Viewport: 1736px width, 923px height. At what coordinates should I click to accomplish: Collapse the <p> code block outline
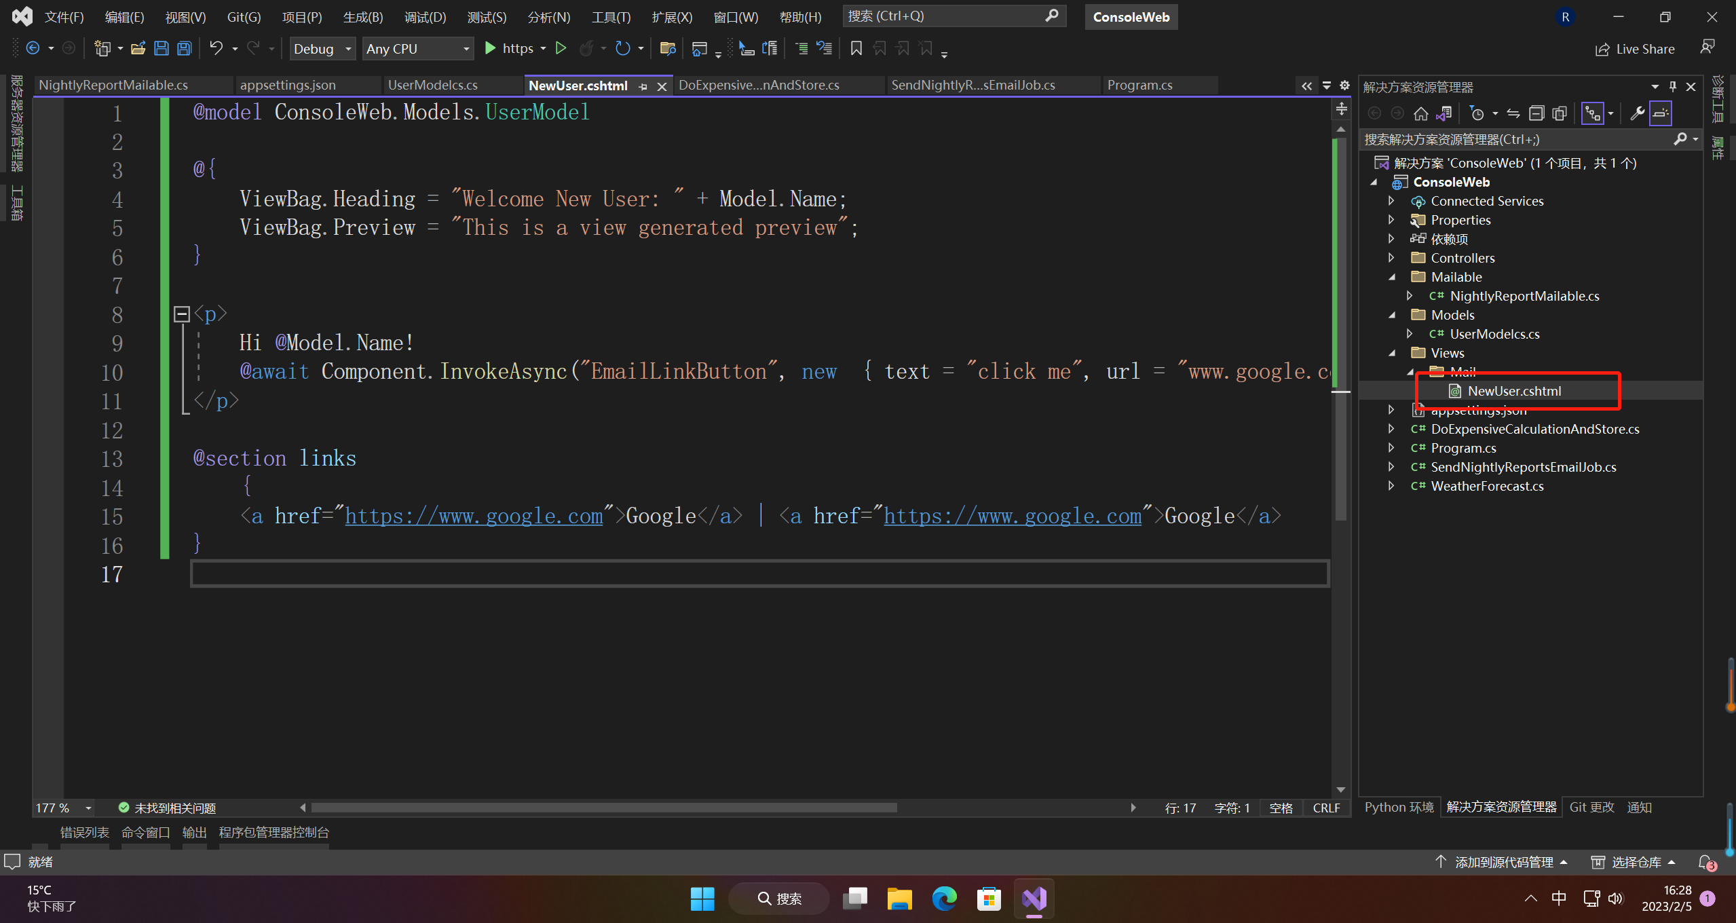pos(181,314)
